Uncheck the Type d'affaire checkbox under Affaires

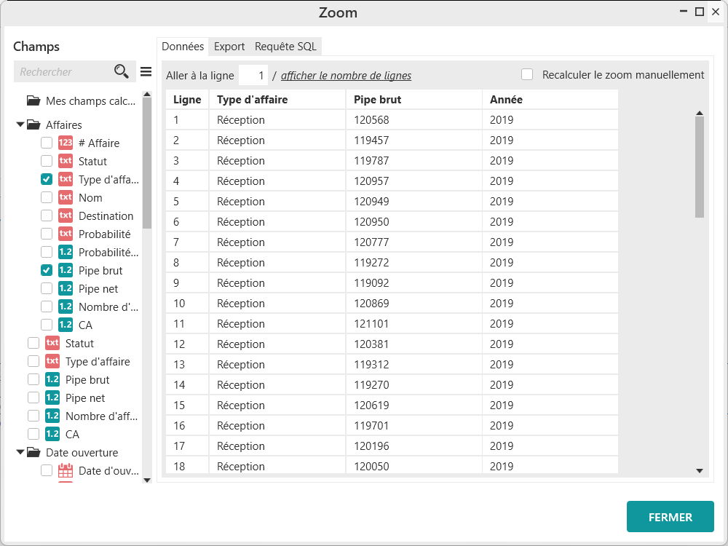tap(47, 180)
